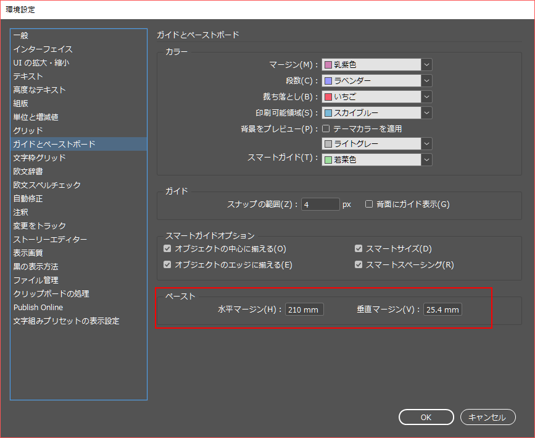The width and height of the screenshot is (535, 438).
Task: Open ストーリーエディター category
Action: 79,240
